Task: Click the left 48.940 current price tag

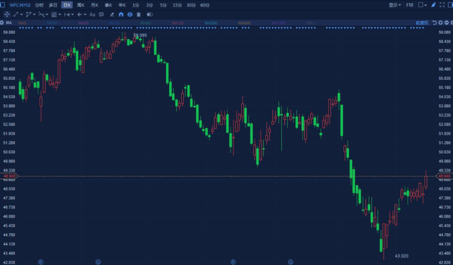Action: coord(9,176)
